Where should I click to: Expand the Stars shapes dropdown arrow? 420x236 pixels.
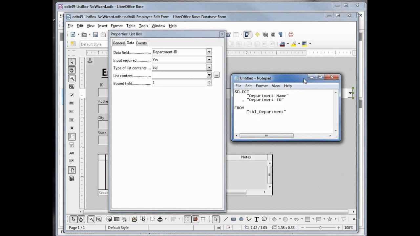click(335, 219)
